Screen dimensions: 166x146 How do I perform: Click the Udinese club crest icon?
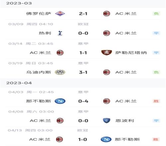tap(60, 72)
